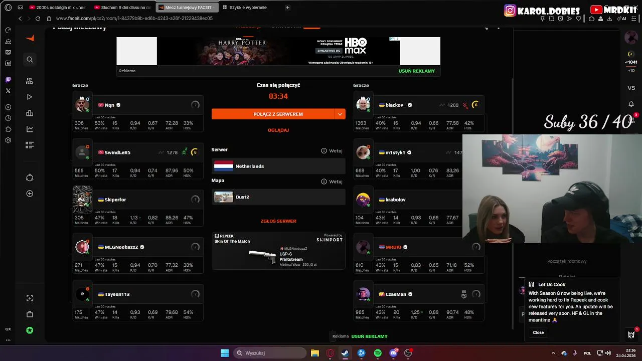Click the Windows Start button
The height and width of the screenshot is (361, 642).
(x=225, y=353)
